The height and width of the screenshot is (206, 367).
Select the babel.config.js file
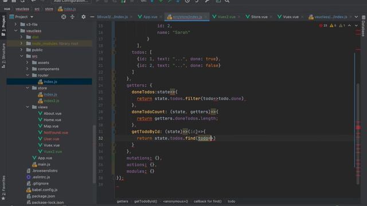[45, 189]
